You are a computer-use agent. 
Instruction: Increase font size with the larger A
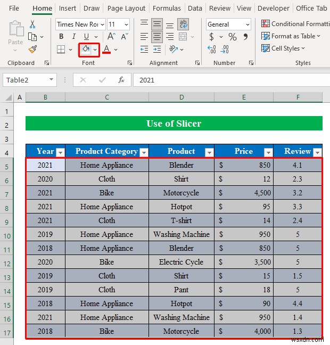111,36
